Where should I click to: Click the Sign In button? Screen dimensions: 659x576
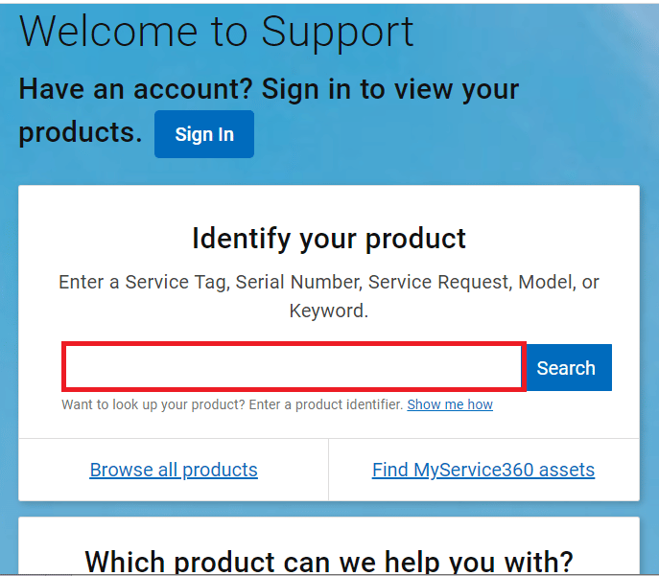point(203,134)
